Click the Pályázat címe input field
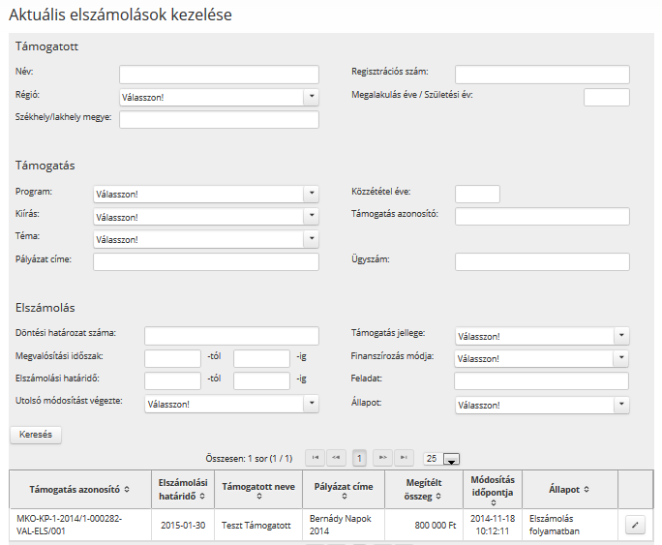 [x=206, y=261]
